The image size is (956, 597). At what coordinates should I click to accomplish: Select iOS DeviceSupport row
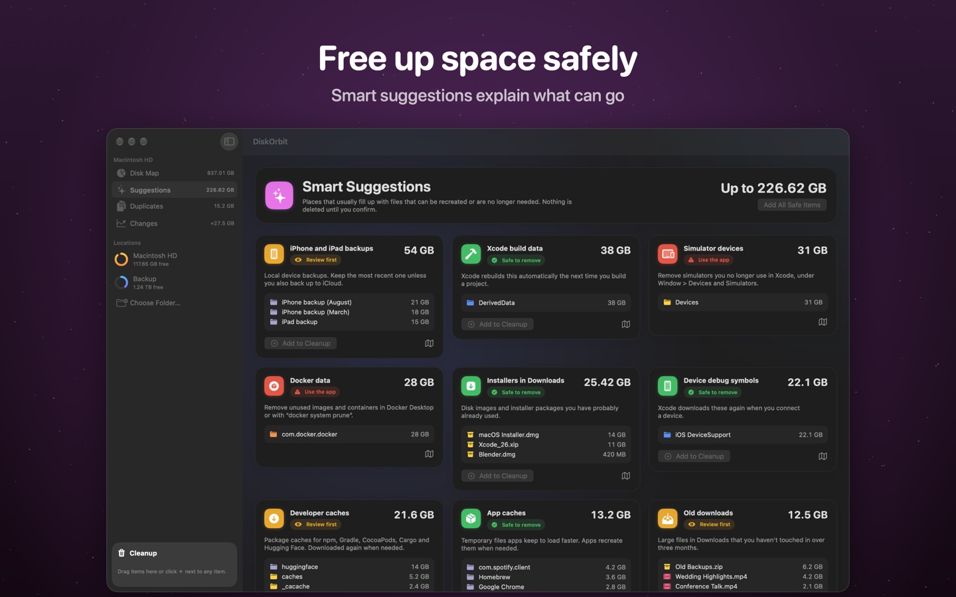(x=743, y=435)
